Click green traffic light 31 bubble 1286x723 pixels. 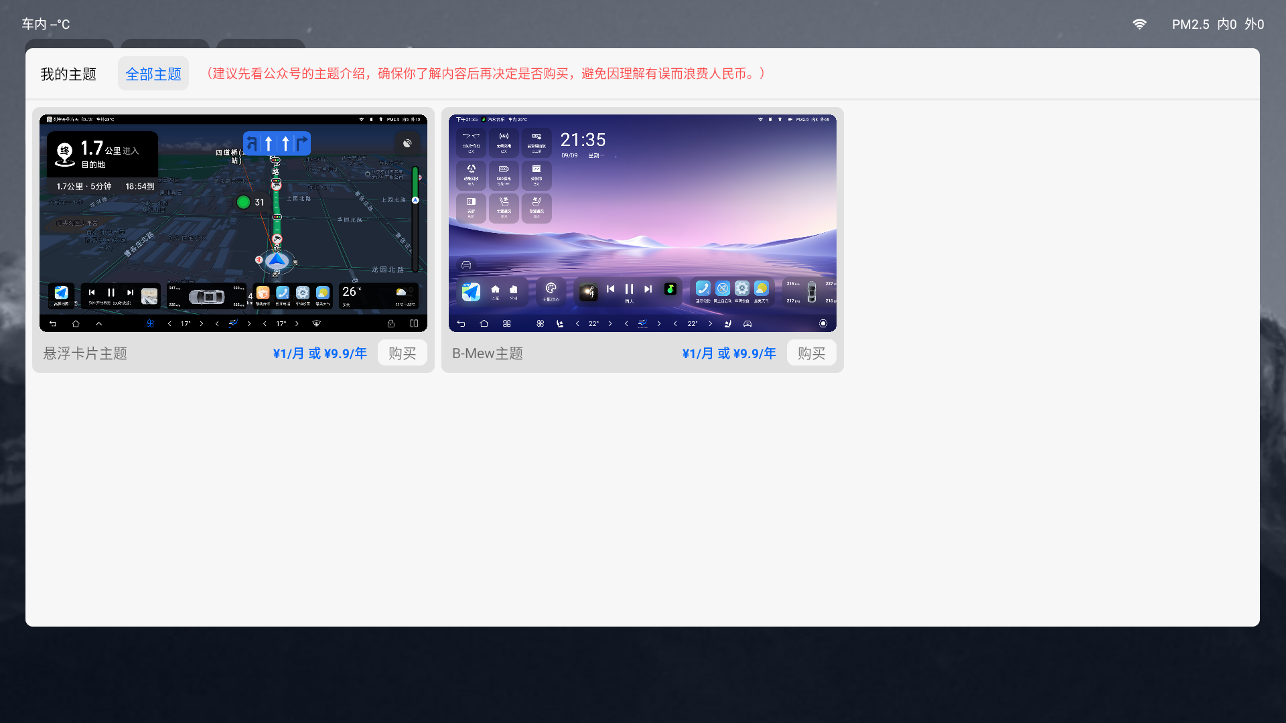[x=251, y=202]
